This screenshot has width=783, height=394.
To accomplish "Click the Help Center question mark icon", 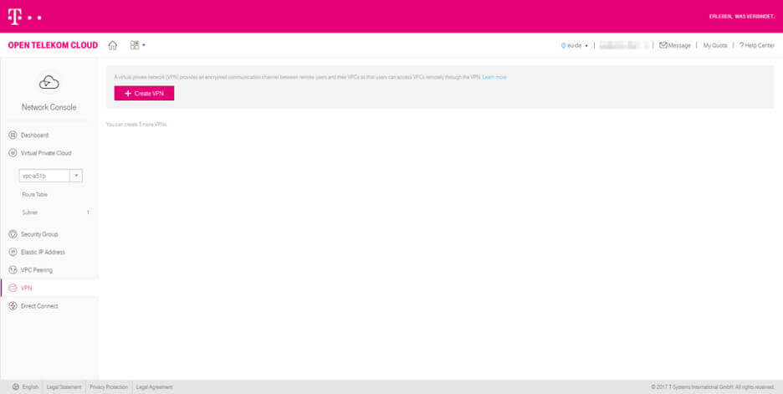I will [x=741, y=45].
